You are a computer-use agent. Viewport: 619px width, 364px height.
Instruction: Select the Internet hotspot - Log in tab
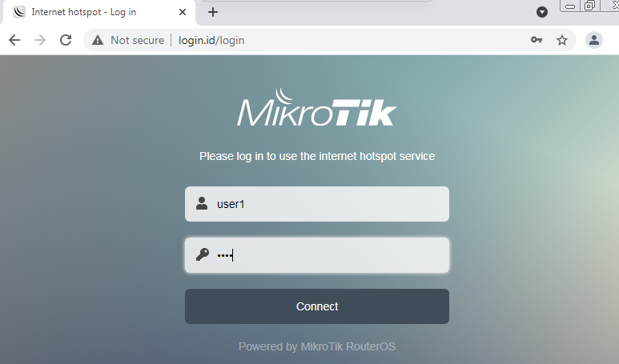99,12
